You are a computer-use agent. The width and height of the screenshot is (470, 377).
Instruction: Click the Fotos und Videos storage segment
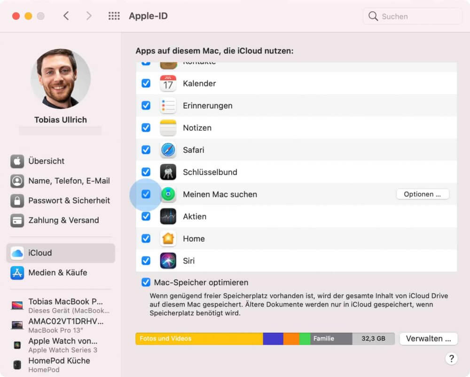coord(199,338)
